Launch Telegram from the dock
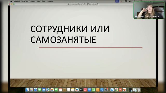Screen dimensions: 166x93 pyautogui.click(x=112, y=90)
